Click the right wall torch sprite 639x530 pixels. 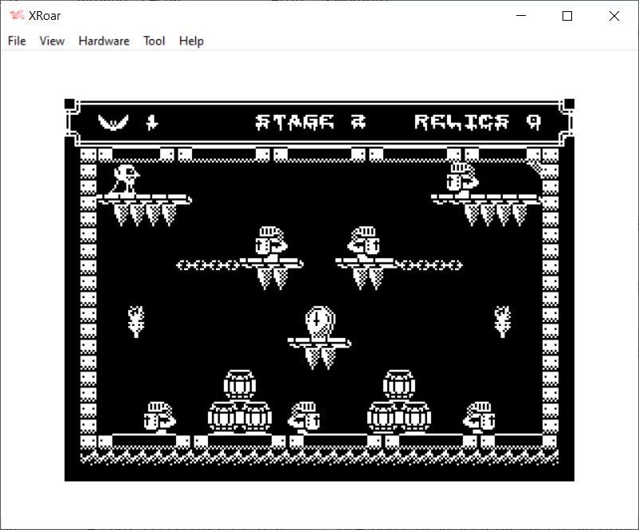click(502, 321)
